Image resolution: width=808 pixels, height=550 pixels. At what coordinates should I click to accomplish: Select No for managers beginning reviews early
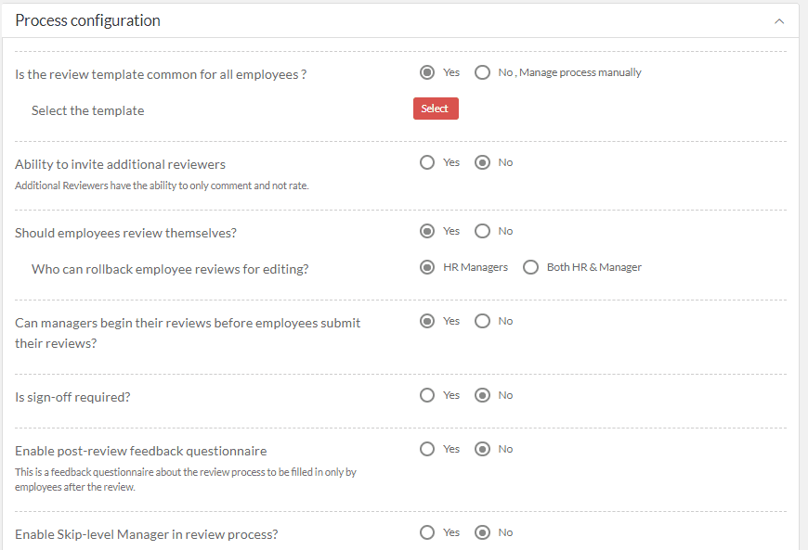[x=482, y=321]
